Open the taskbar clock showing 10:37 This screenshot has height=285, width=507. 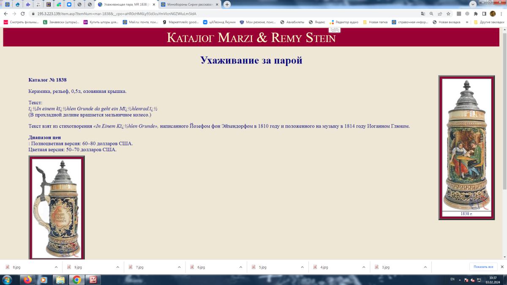click(x=493, y=280)
